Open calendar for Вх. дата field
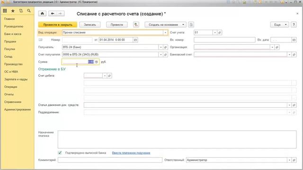Viewport: 303px width, 170px height. click(x=294, y=40)
